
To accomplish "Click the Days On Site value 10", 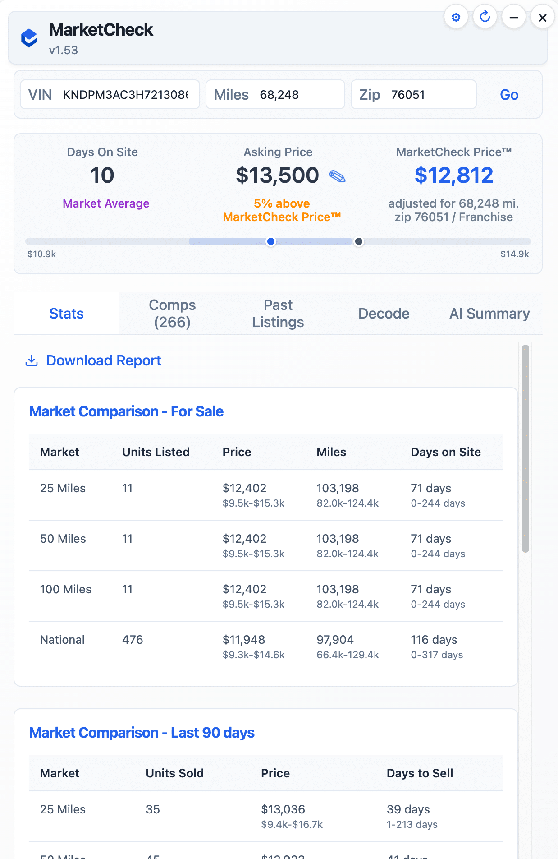I will pos(102,175).
